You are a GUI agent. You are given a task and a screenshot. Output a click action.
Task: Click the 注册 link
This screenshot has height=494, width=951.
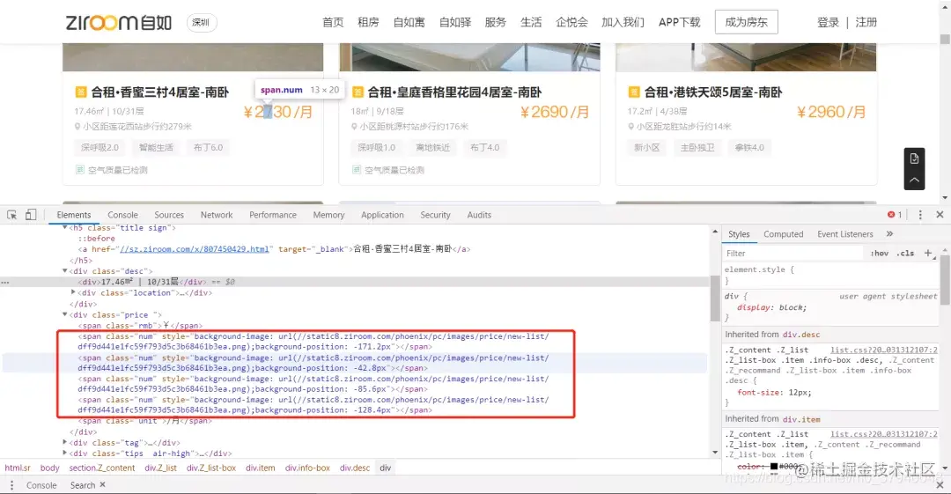pos(866,23)
